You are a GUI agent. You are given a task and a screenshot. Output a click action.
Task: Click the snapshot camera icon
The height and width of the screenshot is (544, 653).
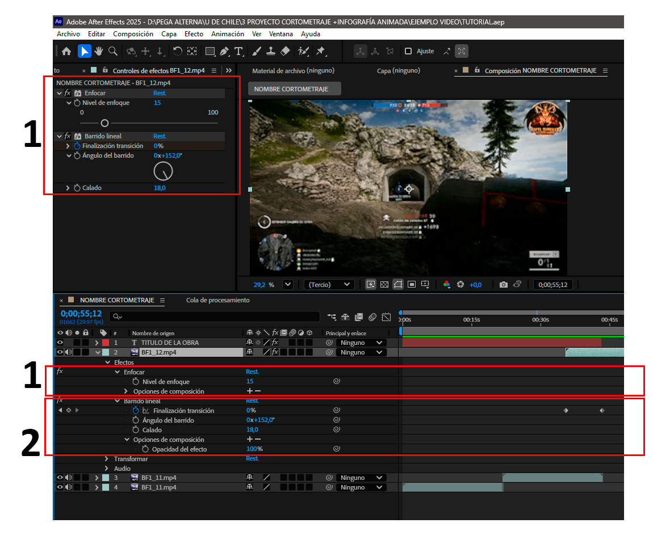[504, 284]
